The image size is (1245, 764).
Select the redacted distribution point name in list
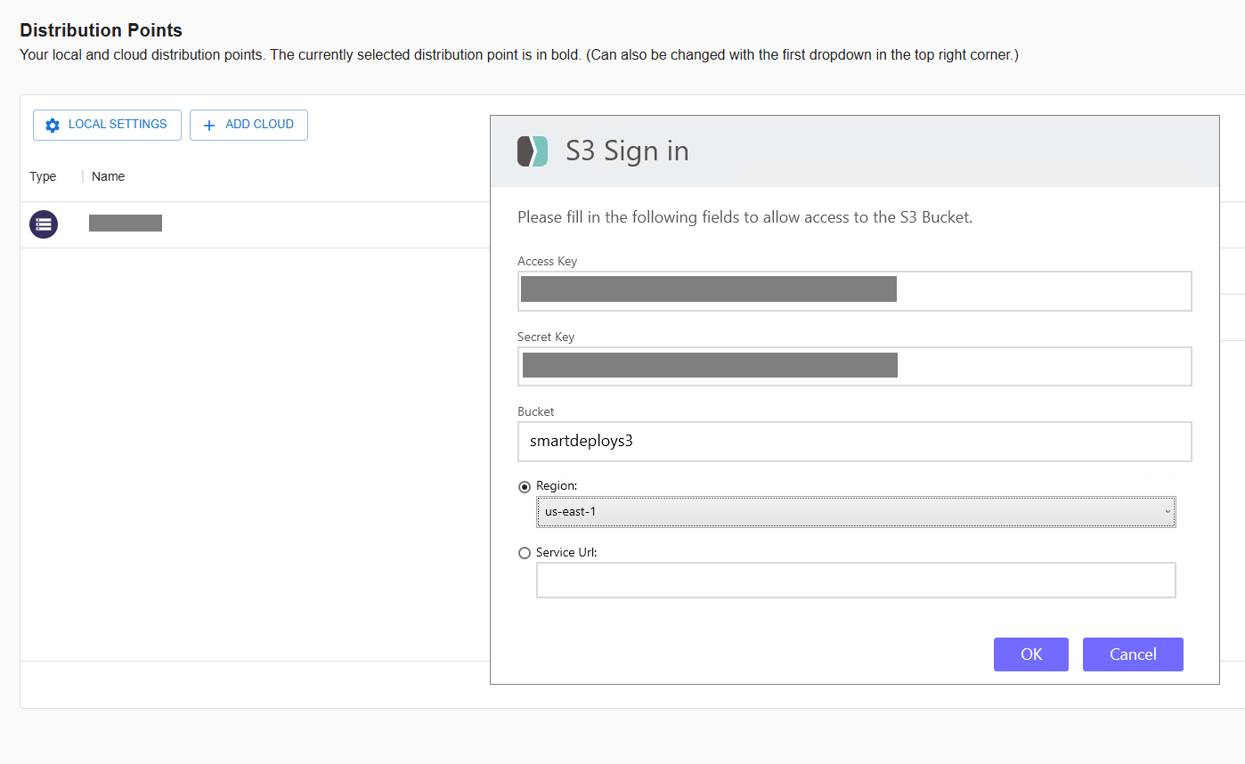tap(126, 224)
